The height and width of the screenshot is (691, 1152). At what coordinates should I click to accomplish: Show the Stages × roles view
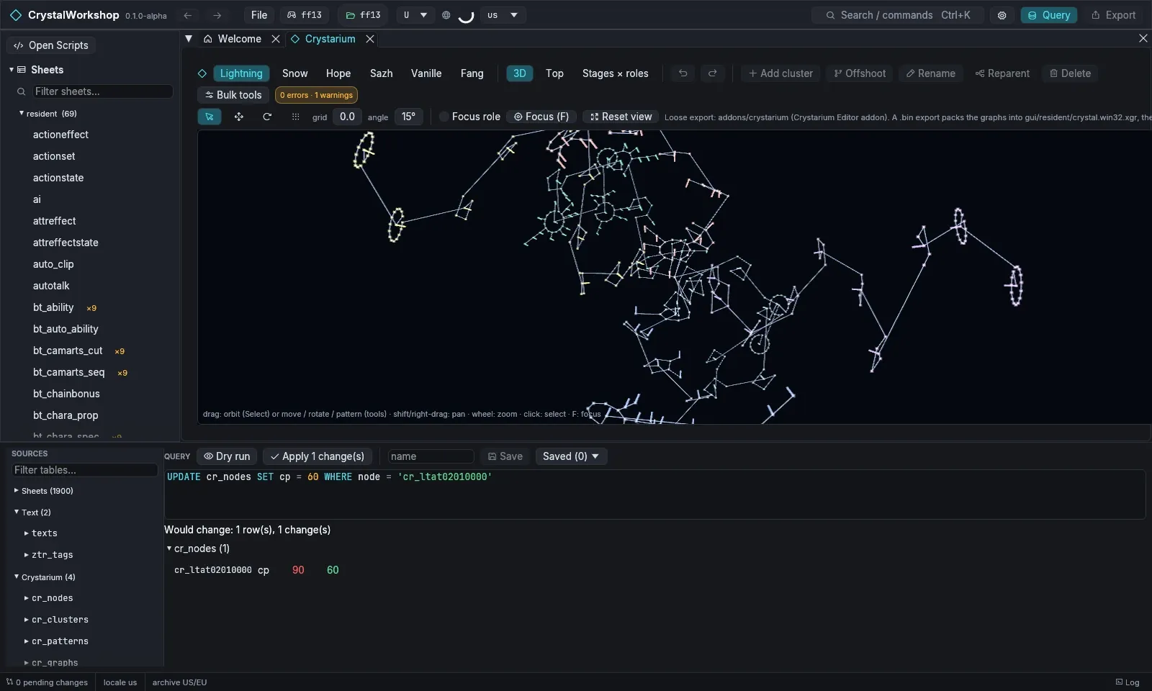615,73
